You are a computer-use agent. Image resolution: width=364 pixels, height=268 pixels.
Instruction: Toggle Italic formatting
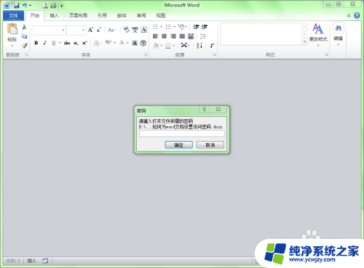point(44,43)
